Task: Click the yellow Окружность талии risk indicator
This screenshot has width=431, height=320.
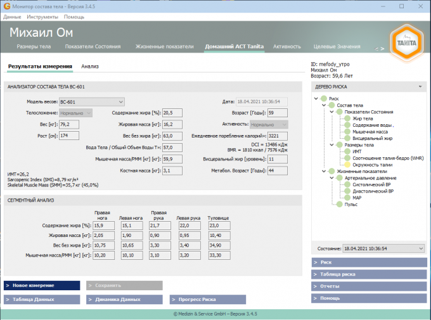Action: [347, 165]
